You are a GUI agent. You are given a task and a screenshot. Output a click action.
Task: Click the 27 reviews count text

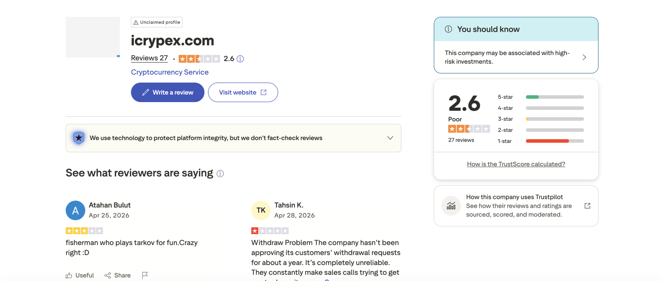[x=461, y=140]
